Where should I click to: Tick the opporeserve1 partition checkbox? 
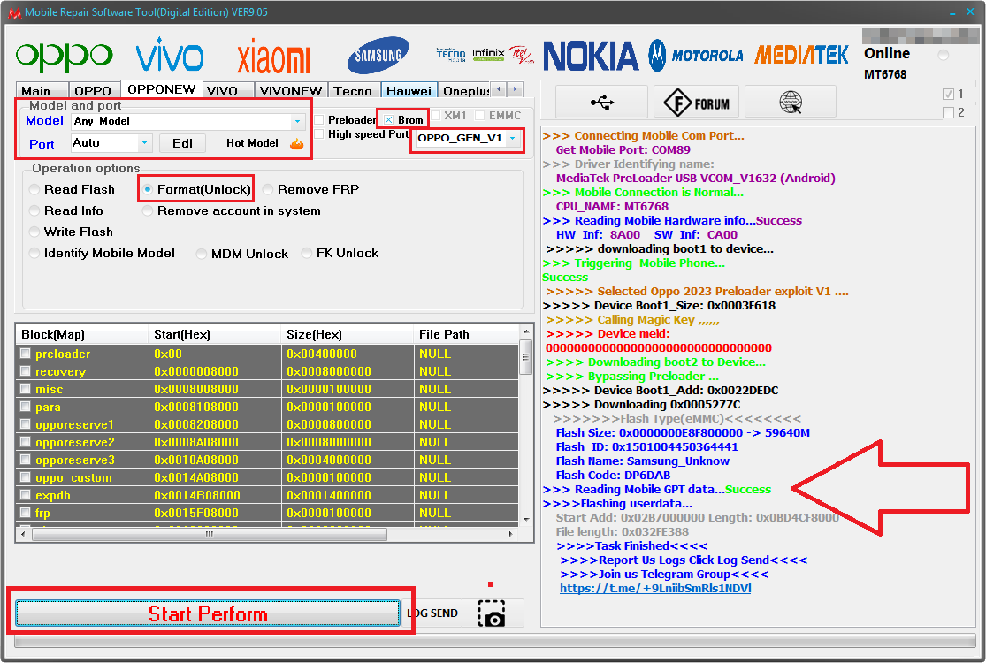coord(25,423)
